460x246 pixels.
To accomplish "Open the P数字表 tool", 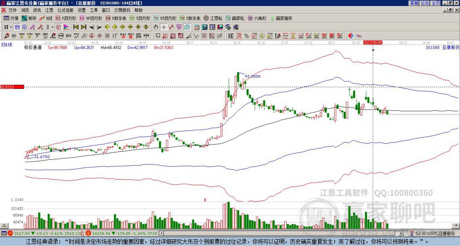I will coord(116,18).
